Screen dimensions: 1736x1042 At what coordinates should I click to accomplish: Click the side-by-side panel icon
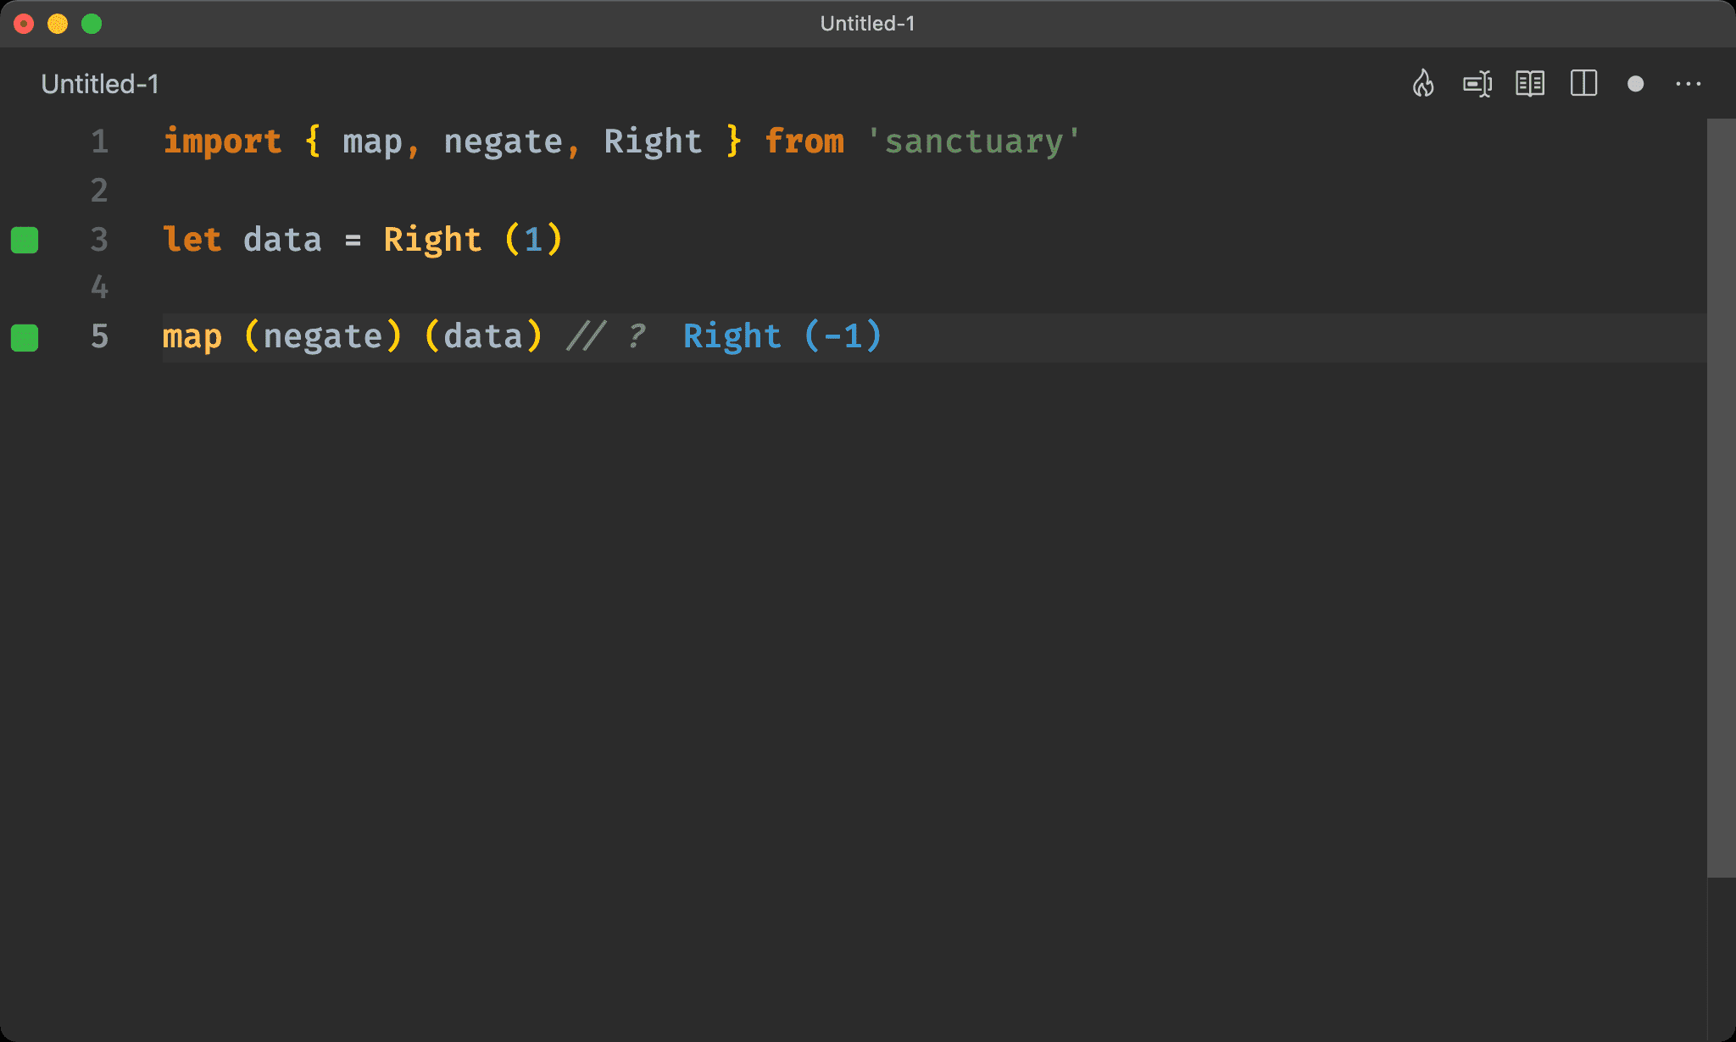tap(1586, 83)
